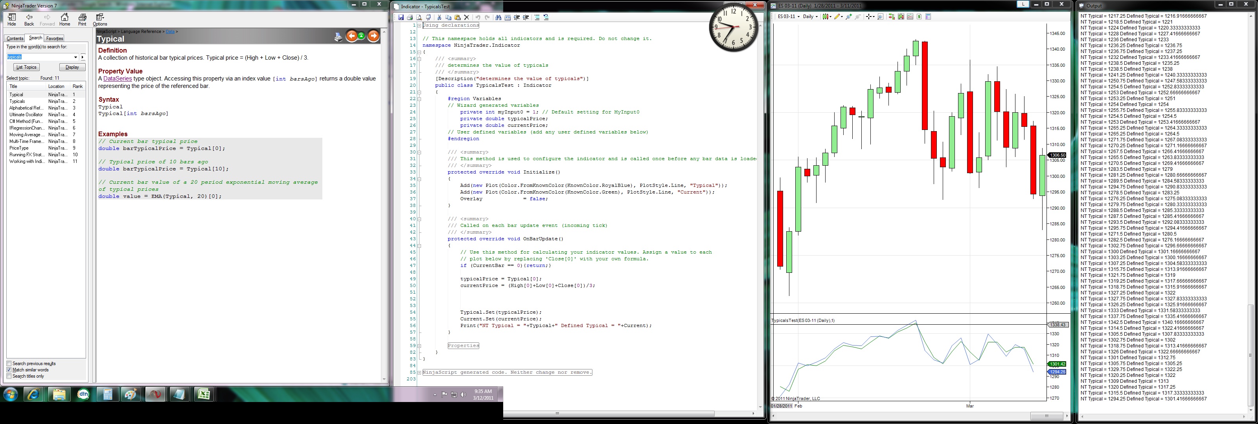The image size is (1258, 424).
Task: Switch to the Contents tab
Action: 15,38
